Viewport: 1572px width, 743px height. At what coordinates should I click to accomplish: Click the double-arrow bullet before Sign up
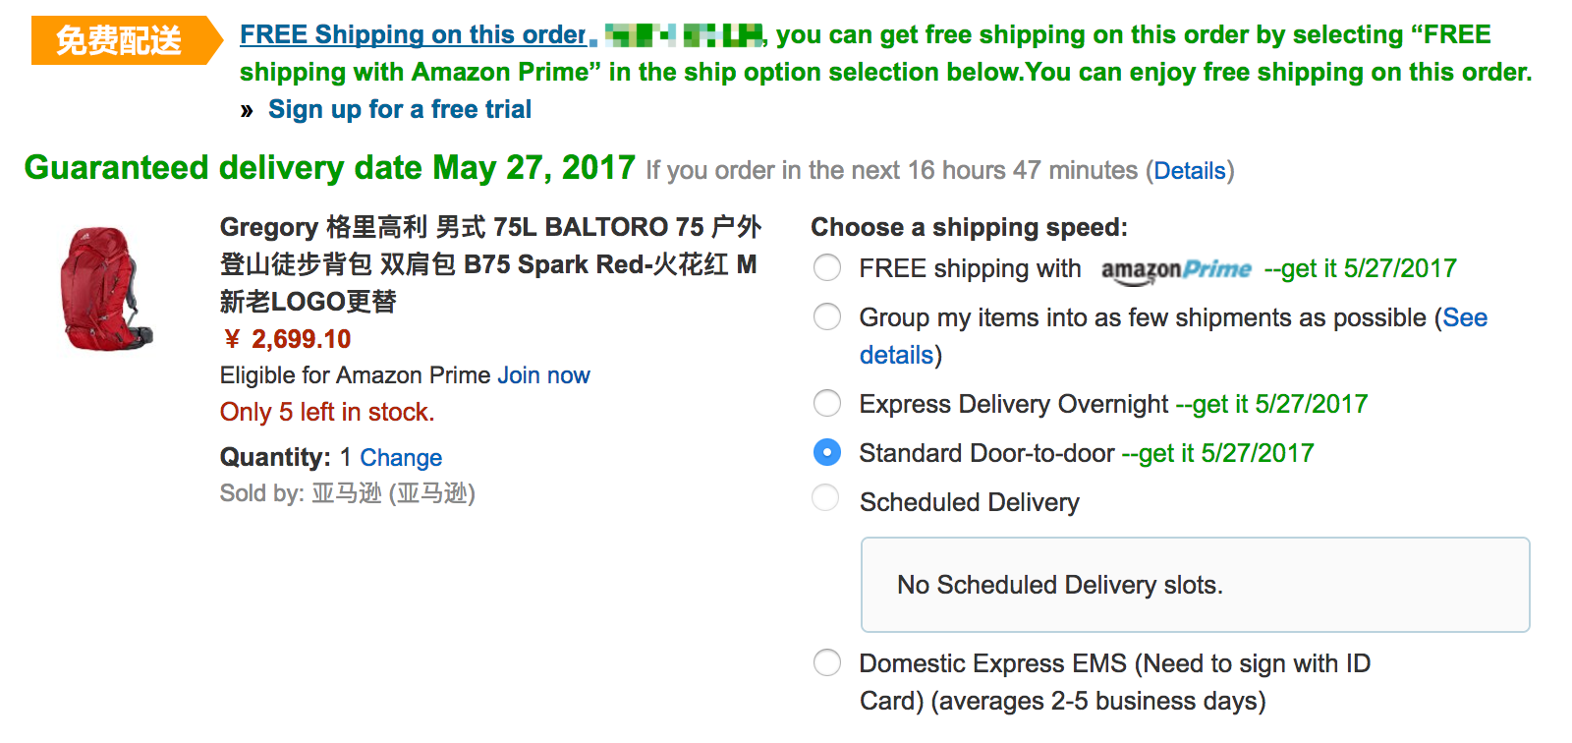(247, 110)
